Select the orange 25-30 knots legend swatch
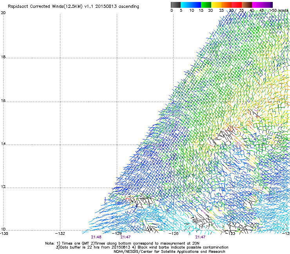 [227, 5]
